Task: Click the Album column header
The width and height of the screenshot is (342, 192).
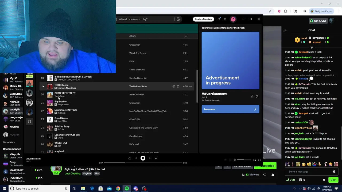Action: click(133, 36)
